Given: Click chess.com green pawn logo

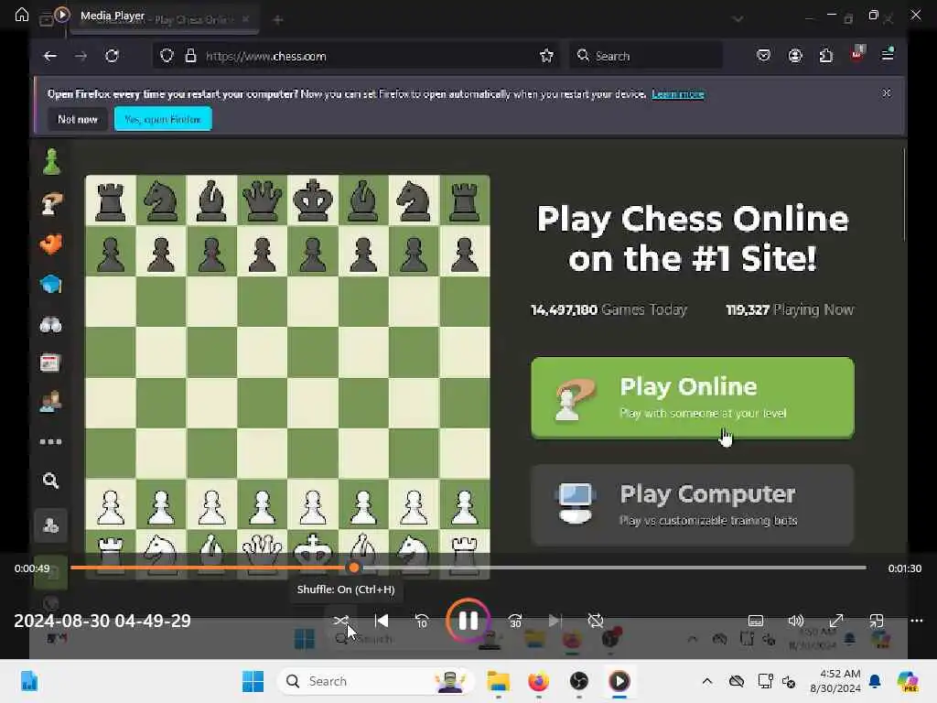Looking at the screenshot, I should [51, 161].
